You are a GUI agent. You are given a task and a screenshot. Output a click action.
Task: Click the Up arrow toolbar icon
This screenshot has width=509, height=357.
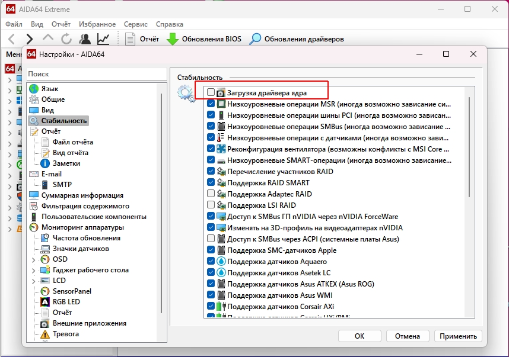48,37
